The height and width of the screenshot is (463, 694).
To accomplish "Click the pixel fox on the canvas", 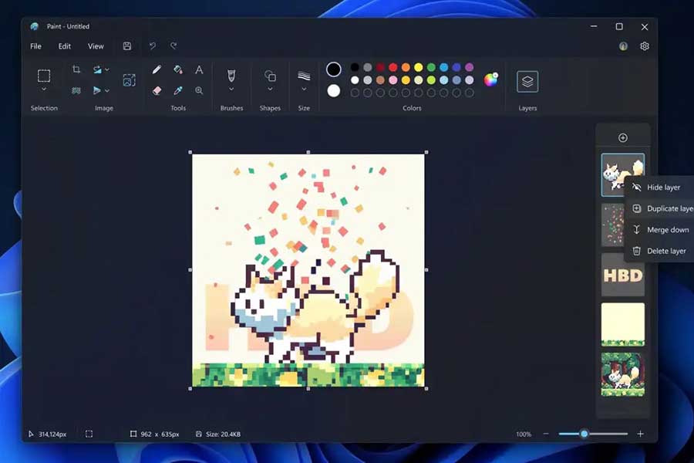I will pyautogui.click(x=316, y=308).
